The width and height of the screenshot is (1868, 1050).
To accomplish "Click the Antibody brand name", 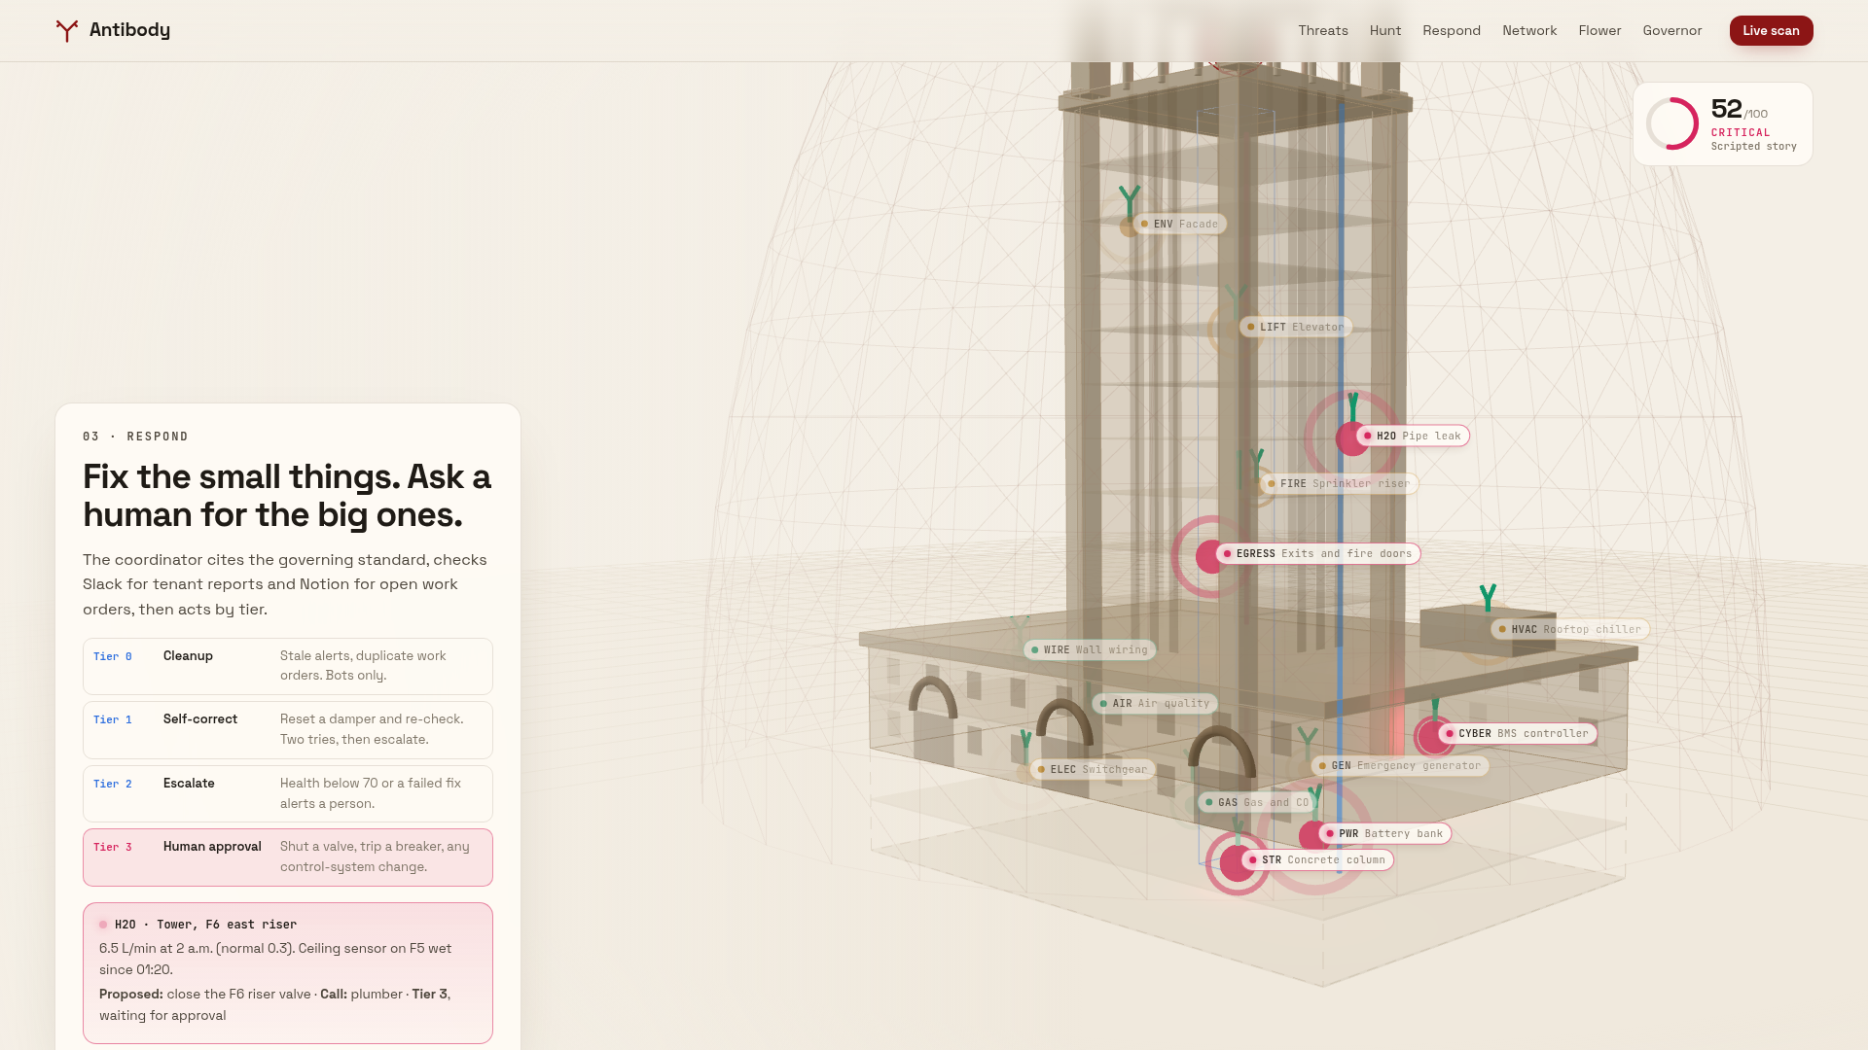I will 129,30.
